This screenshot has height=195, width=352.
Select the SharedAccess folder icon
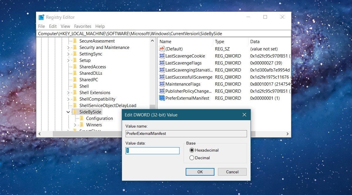tap(75, 67)
